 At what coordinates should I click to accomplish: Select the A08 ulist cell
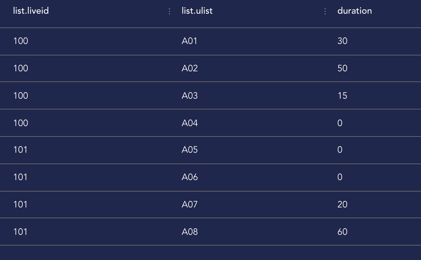click(190, 232)
